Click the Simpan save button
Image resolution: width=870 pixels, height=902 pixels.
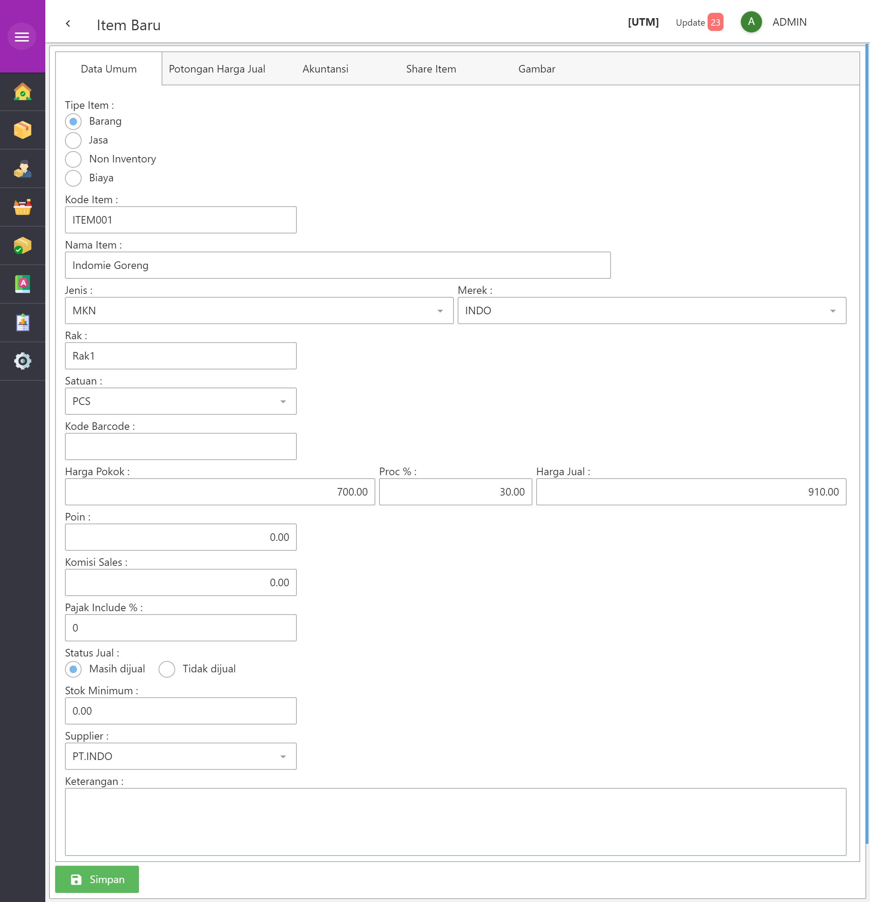97,879
